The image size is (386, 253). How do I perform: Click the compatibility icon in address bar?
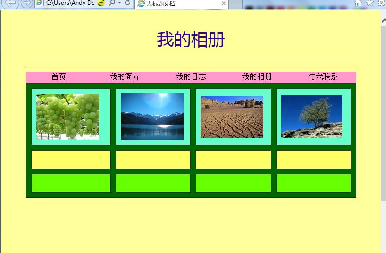[101, 3]
